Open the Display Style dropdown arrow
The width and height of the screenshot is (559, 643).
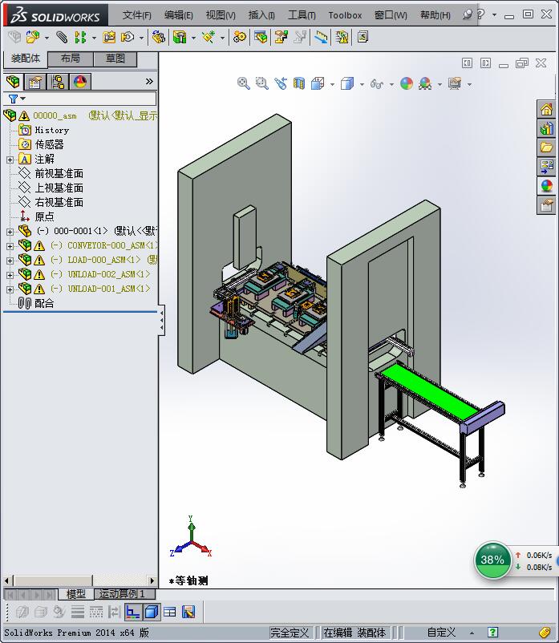[362, 84]
